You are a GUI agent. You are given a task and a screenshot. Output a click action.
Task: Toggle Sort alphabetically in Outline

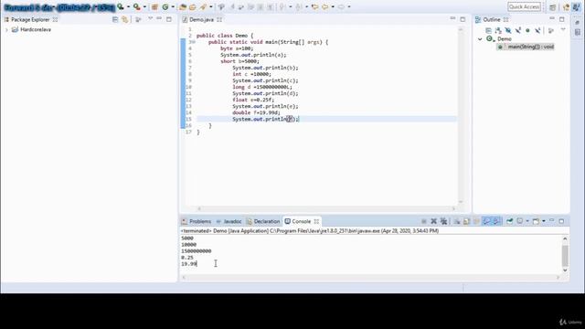[x=498, y=30]
